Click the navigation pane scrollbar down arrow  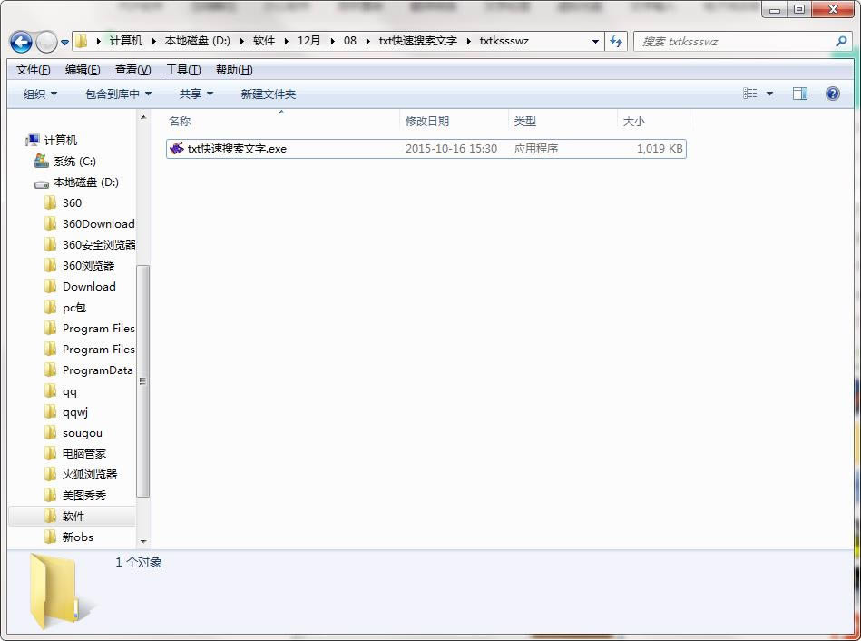(x=143, y=541)
